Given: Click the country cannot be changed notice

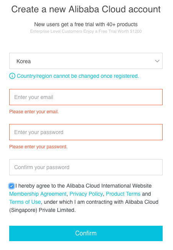Looking at the screenshot, I should coord(78,76).
